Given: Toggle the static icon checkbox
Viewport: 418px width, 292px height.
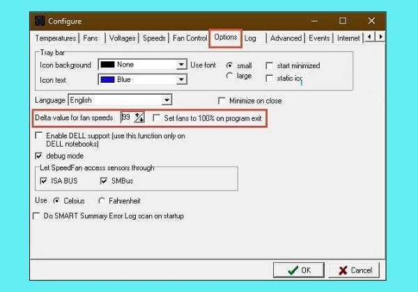Looking at the screenshot, I should click(x=270, y=79).
